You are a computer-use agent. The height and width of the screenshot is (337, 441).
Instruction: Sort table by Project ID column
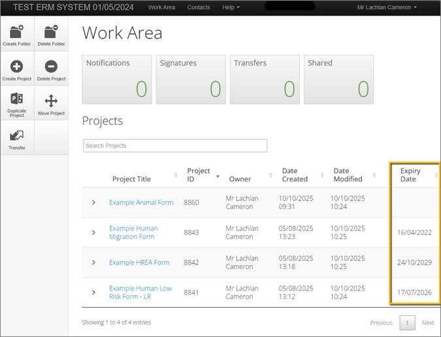pos(199,174)
